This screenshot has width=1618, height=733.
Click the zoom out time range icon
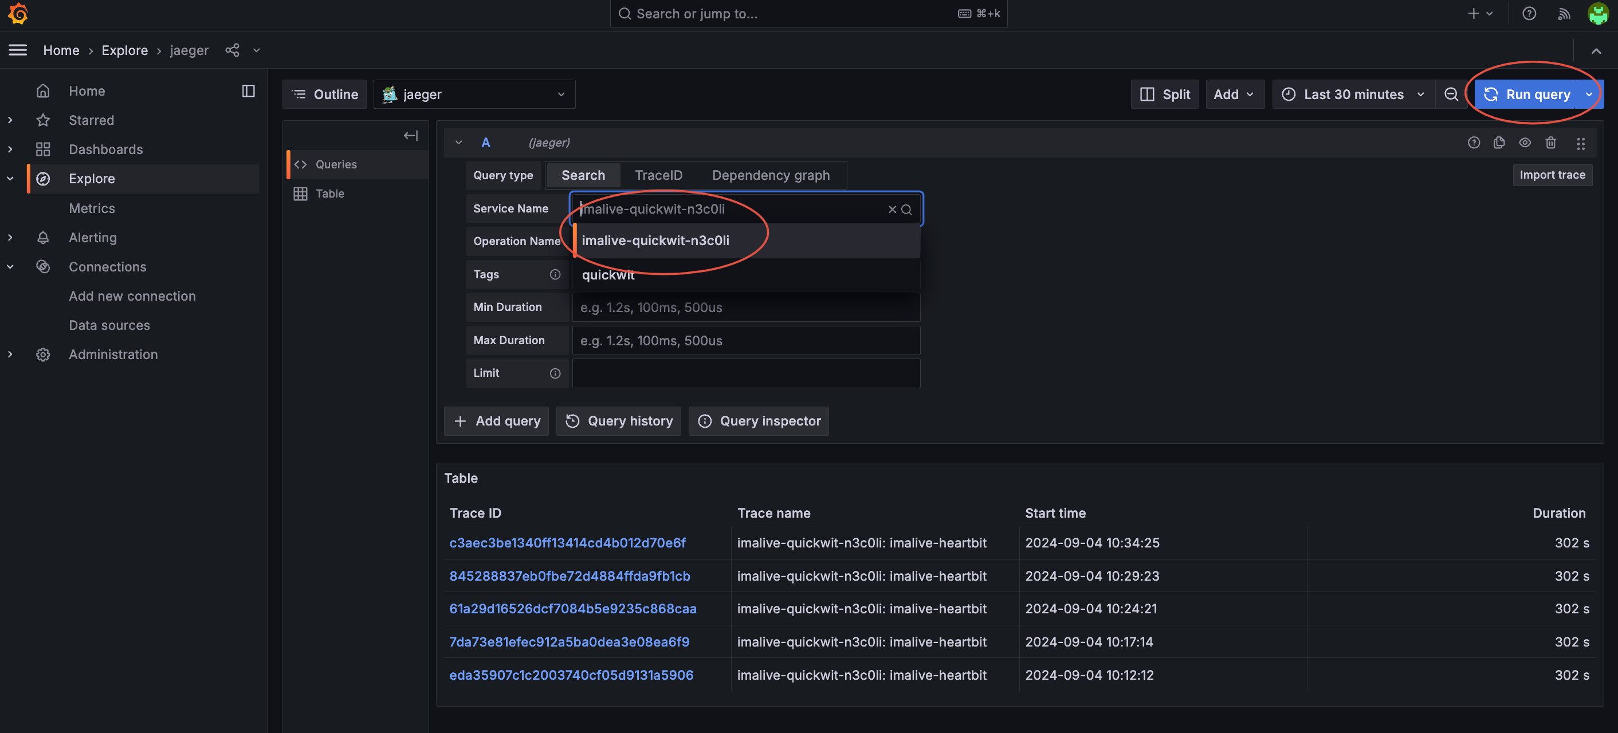[1451, 94]
